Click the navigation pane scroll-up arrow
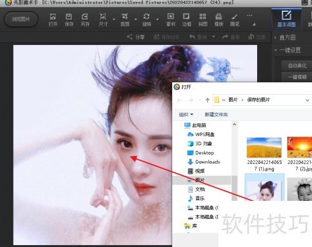Screen dimensions: 312x247 point(235,124)
